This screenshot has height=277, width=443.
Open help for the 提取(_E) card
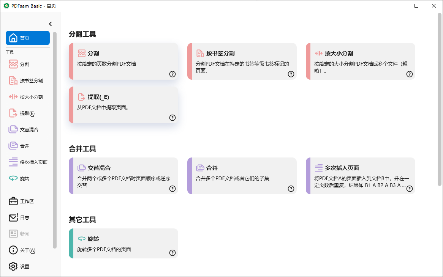(172, 118)
